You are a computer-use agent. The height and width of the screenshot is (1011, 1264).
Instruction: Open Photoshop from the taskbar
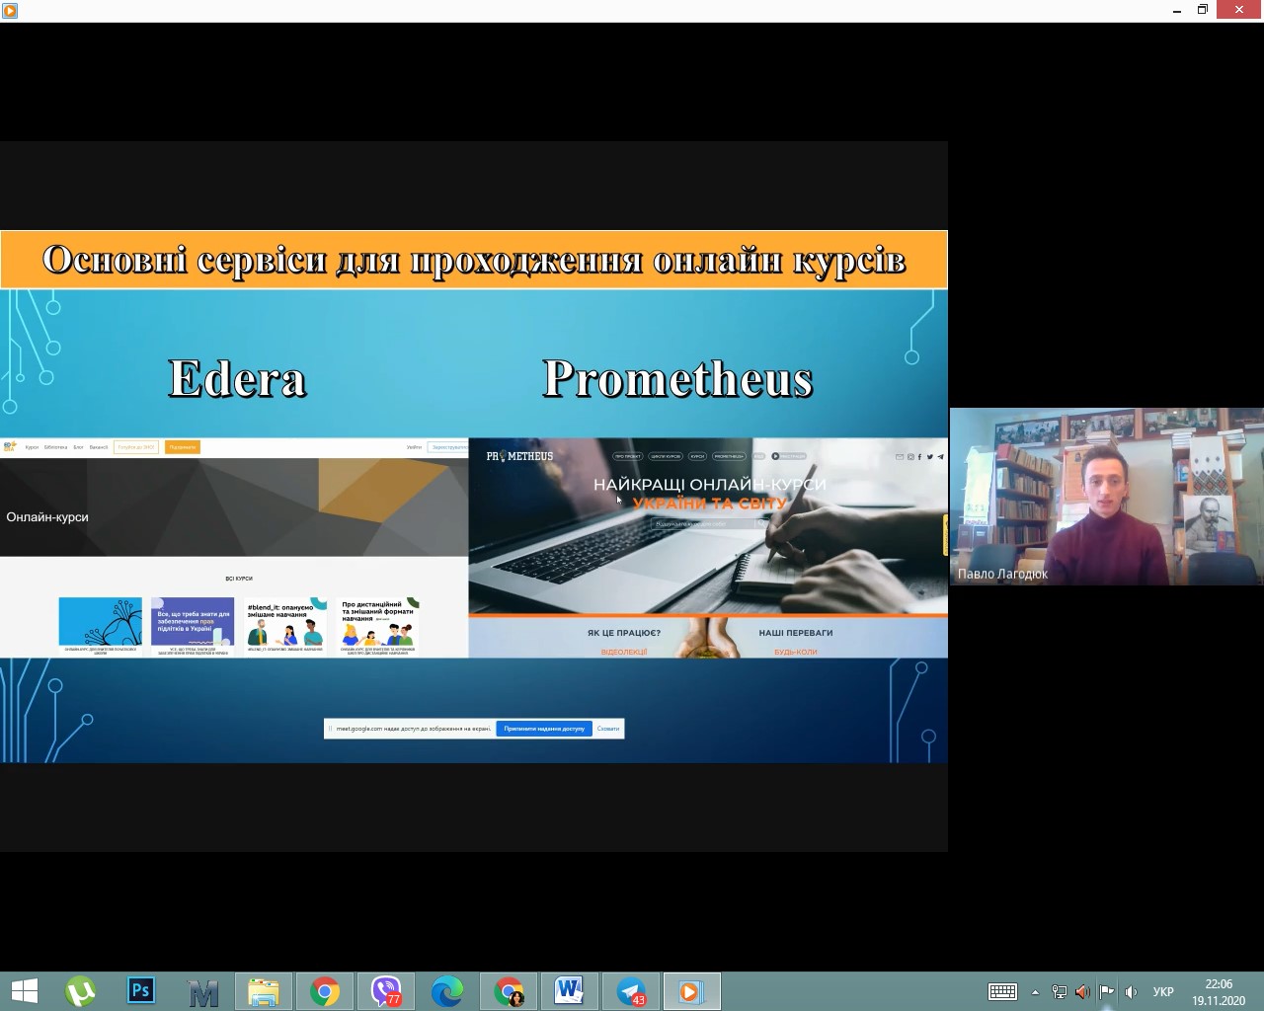click(141, 991)
